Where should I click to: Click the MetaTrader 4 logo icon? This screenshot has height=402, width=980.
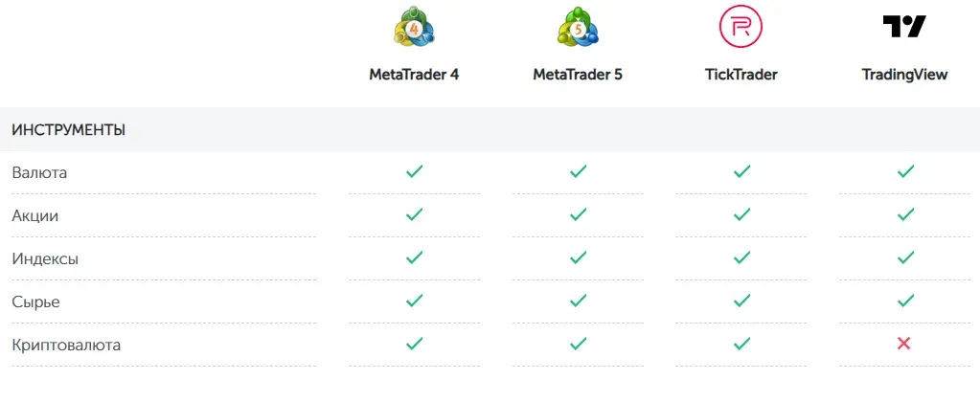pyautogui.click(x=414, y=27)
